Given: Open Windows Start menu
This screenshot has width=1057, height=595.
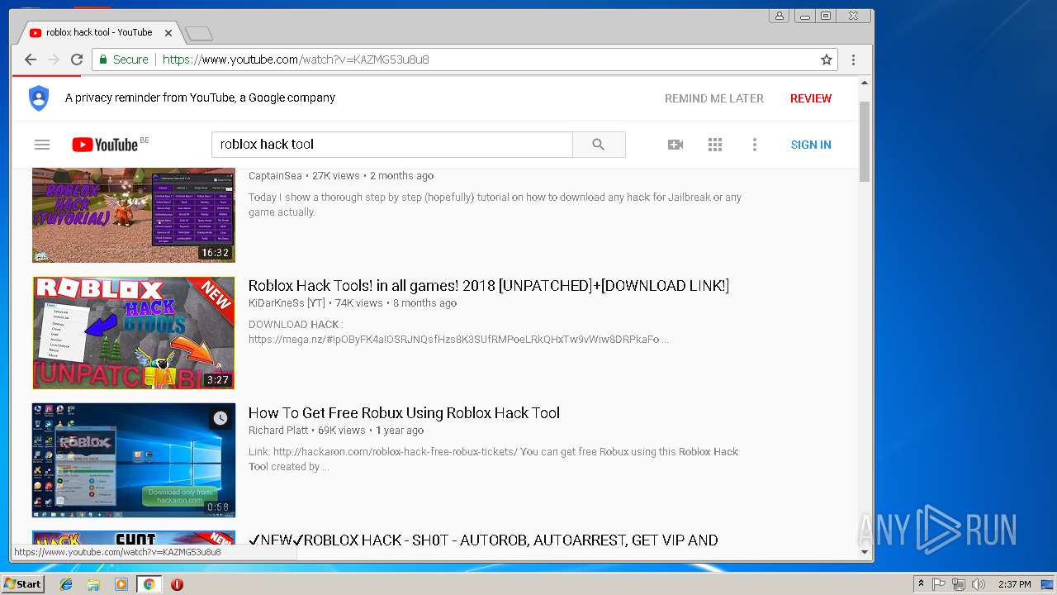Looking at the screenshot, I should coord(22,584).
